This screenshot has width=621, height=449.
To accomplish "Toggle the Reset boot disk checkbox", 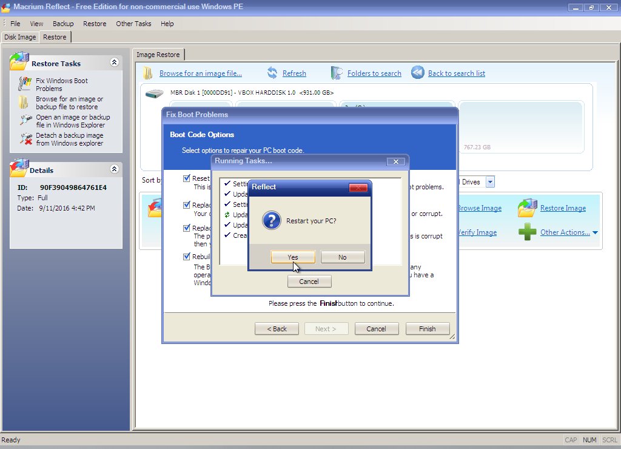I will (x=187, y=178).
